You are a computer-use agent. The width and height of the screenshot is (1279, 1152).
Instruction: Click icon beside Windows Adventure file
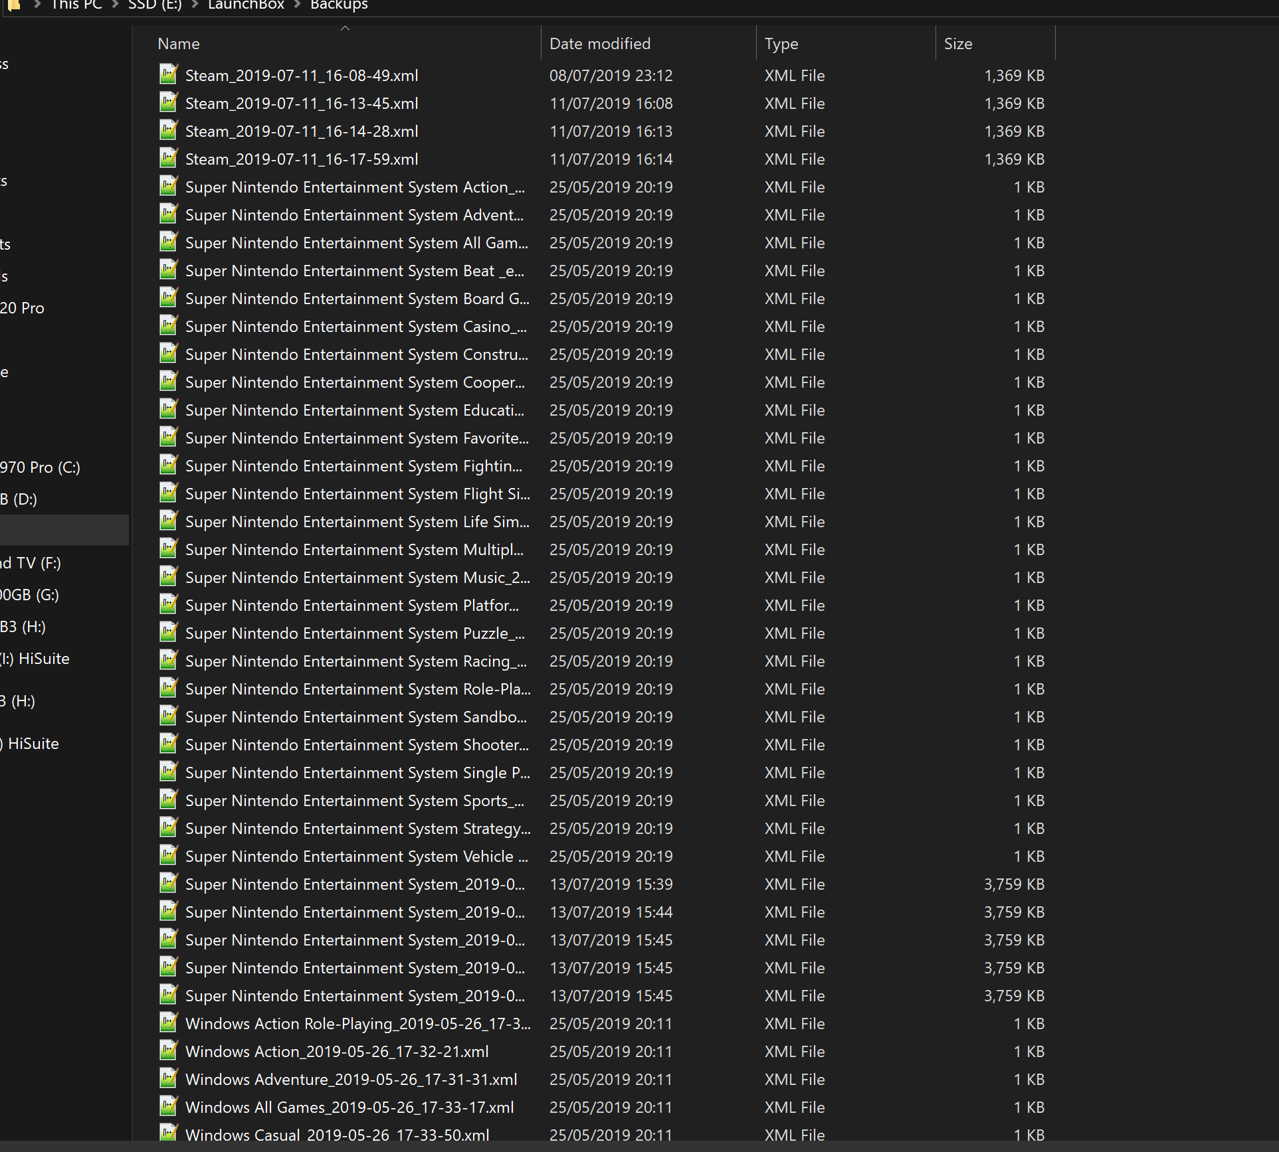point(169,1078)
